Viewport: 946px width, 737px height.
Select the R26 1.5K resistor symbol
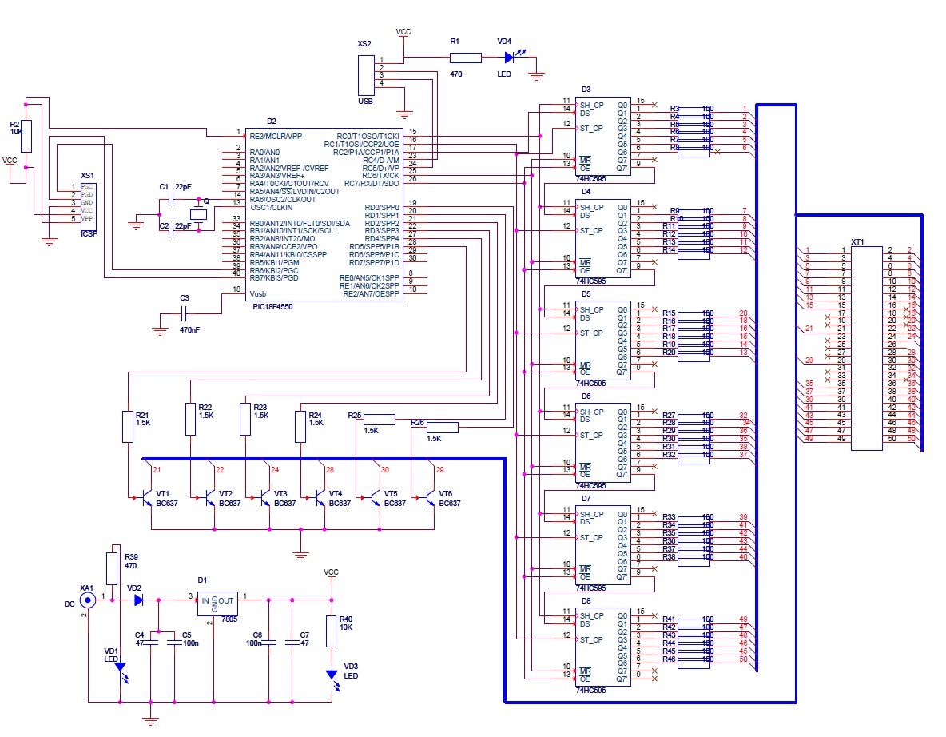point(442,428)
